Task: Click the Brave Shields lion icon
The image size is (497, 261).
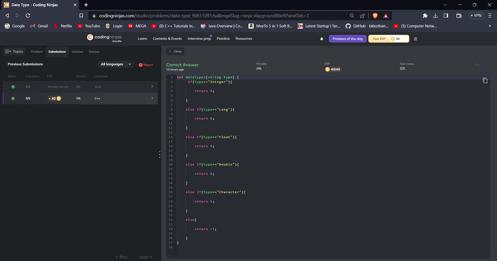Action: 375,16
